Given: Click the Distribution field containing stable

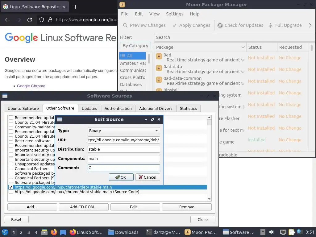Looking at the screenshot, I should coord(124,149).
